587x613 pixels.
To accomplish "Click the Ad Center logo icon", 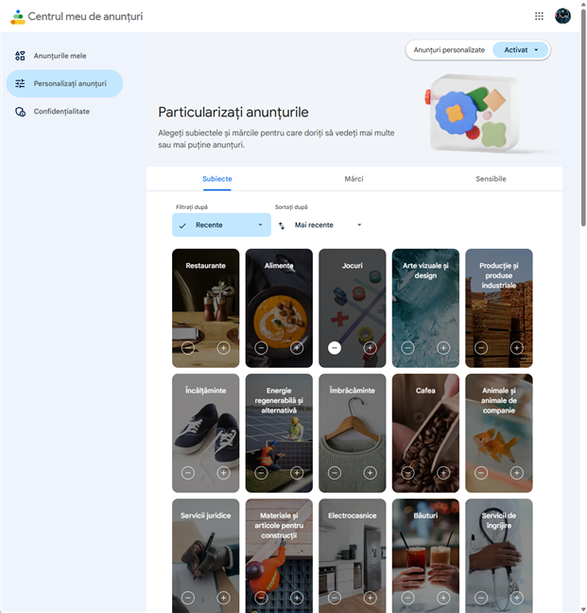I will [x=17, y=16].
